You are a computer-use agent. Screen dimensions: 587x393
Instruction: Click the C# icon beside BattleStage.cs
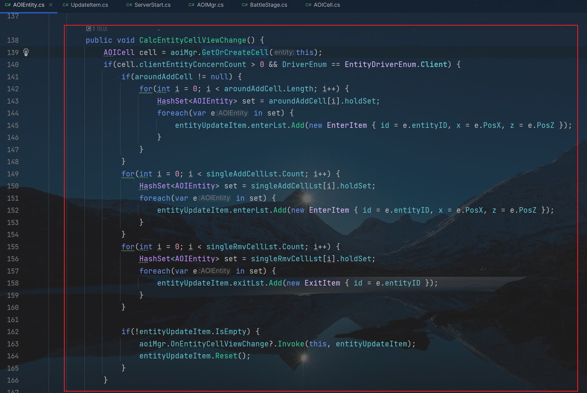coord(245,5)
